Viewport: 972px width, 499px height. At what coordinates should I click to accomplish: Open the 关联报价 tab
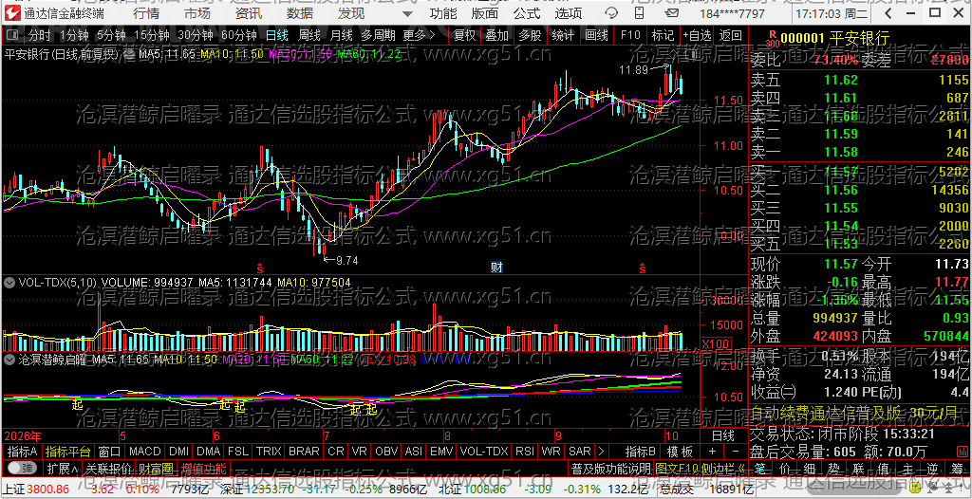[108, 468]
